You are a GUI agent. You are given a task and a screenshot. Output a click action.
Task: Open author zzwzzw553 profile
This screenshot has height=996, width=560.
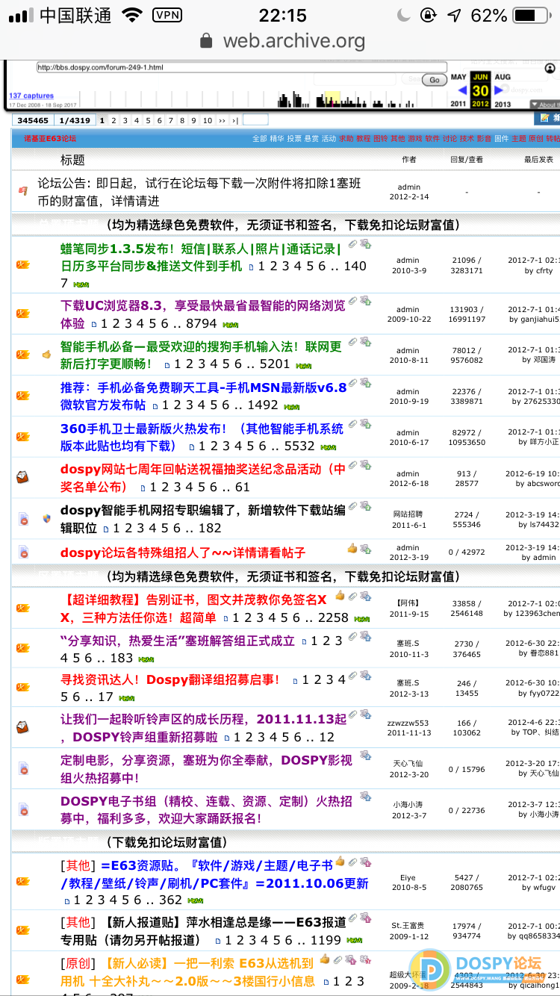click(x=408, y=723)
